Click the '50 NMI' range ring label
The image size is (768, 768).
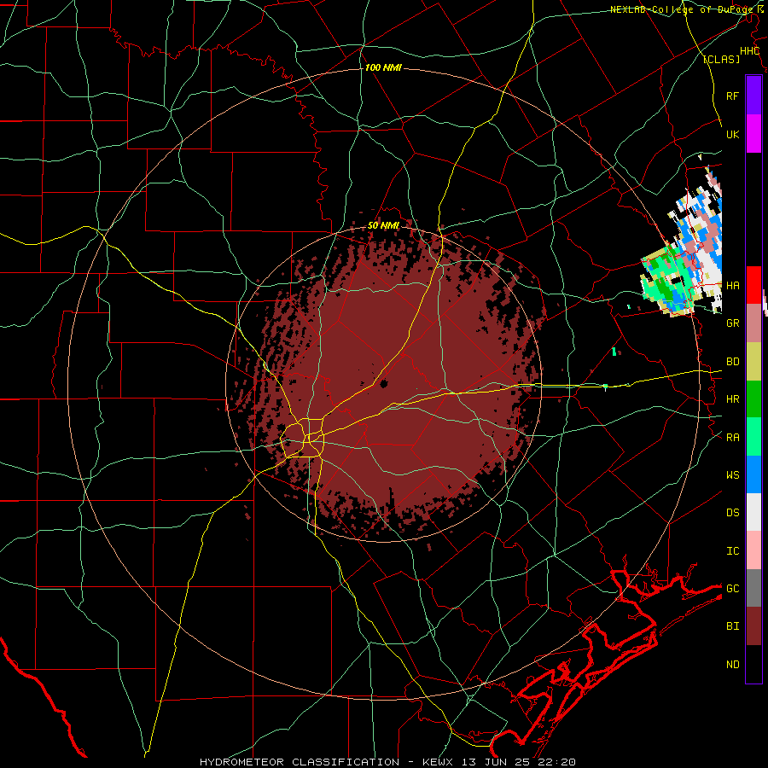point(383,226)
